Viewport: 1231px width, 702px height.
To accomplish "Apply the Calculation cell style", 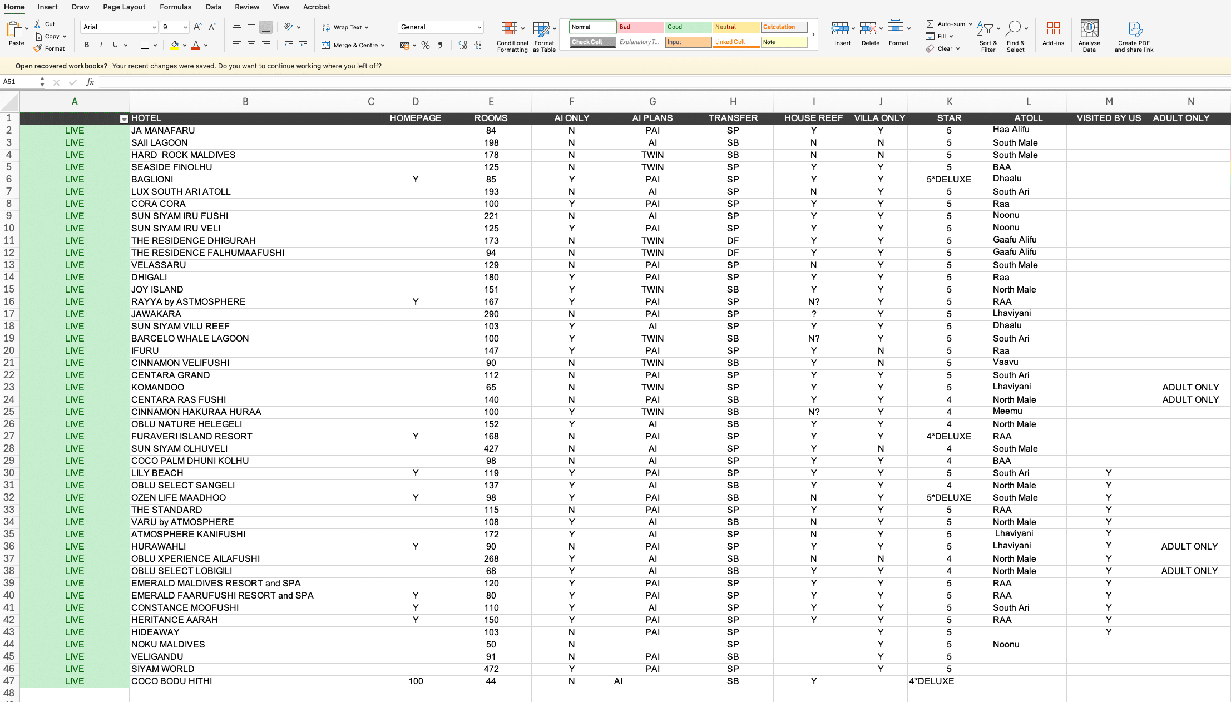I will click(x=784, y=27).
